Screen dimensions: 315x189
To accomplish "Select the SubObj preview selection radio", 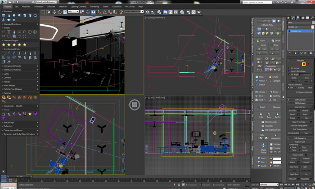I will pyautogui.click(x=297, y=88).
